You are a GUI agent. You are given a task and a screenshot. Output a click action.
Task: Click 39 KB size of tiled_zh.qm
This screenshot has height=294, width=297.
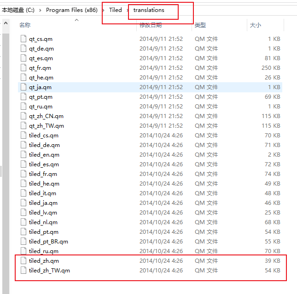(x=273, y=260)
